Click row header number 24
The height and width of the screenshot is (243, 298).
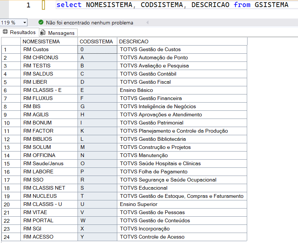(x=11, y=237)
